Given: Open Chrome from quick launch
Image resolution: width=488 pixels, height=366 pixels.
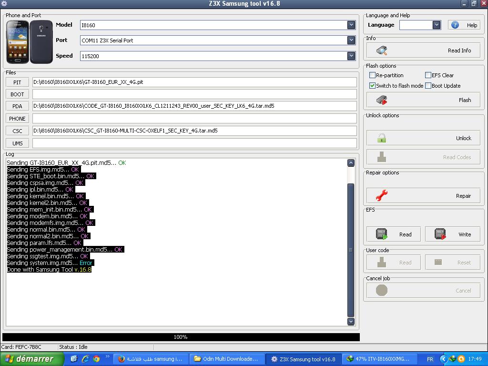Looking at the screenshot, I should (x=96, y=359).
